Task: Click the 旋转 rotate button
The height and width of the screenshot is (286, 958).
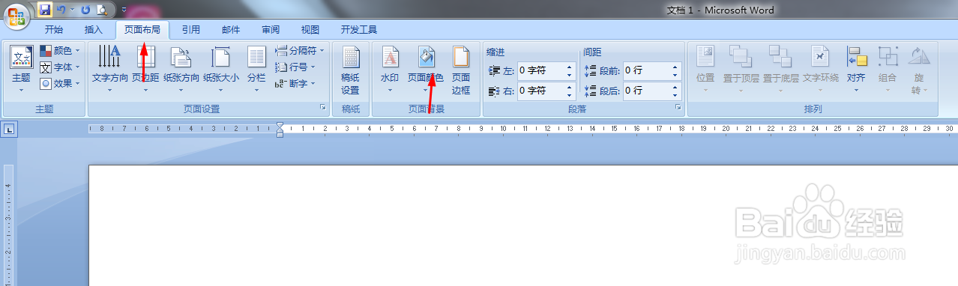Action: 919,69
